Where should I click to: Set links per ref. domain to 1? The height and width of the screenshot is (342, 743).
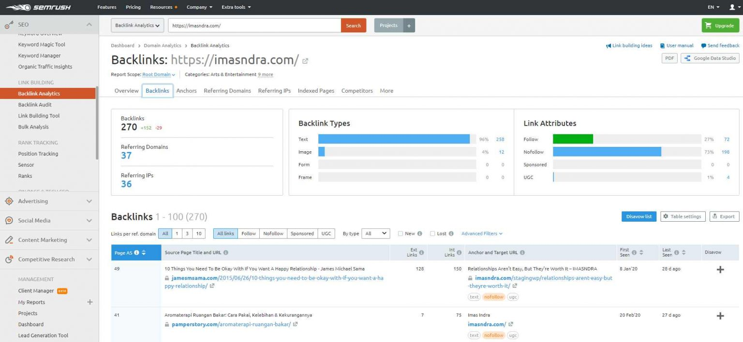[177, 234]
